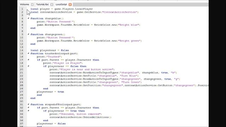226x127 pixels.
Task: Collapse the changeblue function fold arrow
Action: point(28,18)
